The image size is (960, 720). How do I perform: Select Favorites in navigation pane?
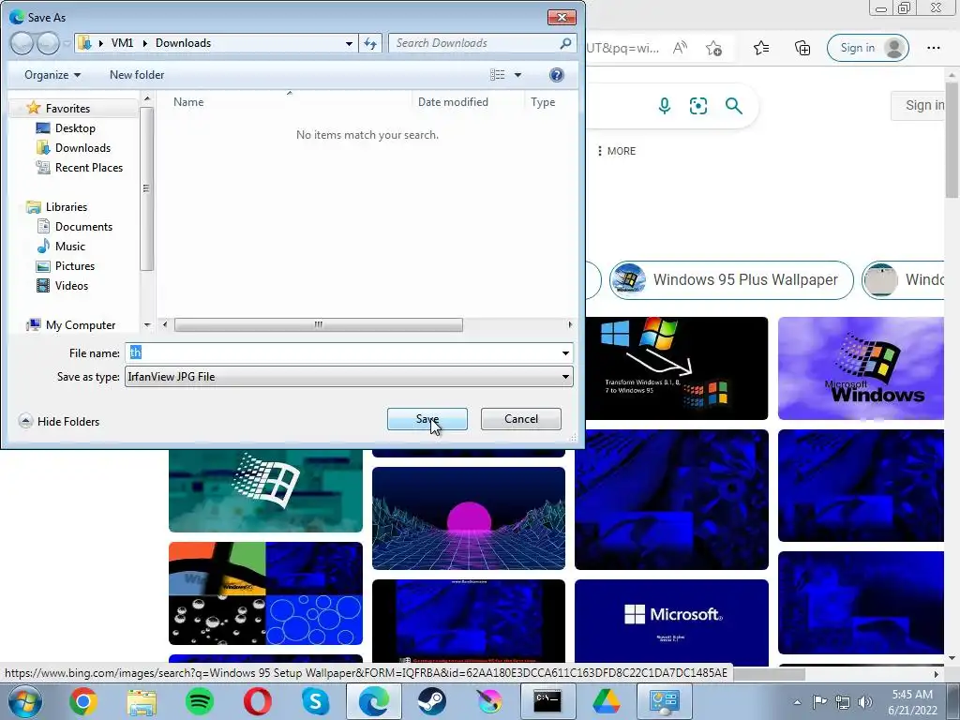[x=67, y=109]
